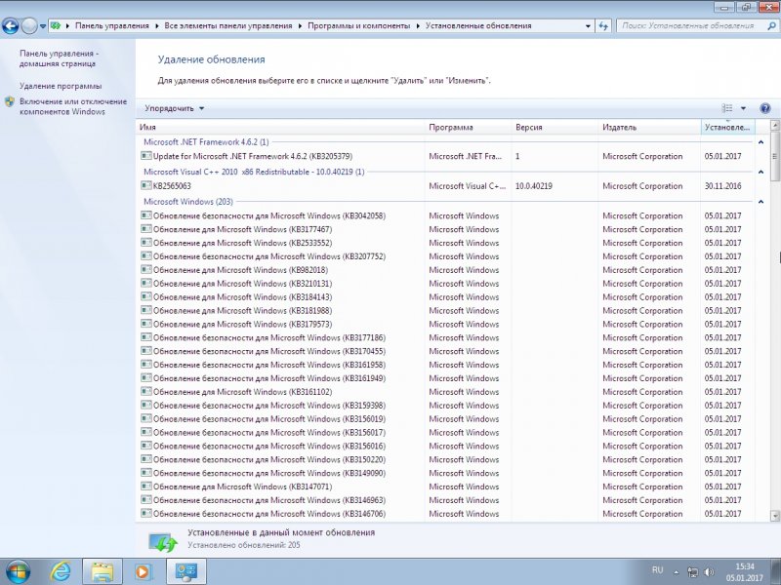Sort by Имя column header
The width and height of the screenshot is (781, 585).
coord(281,128)
